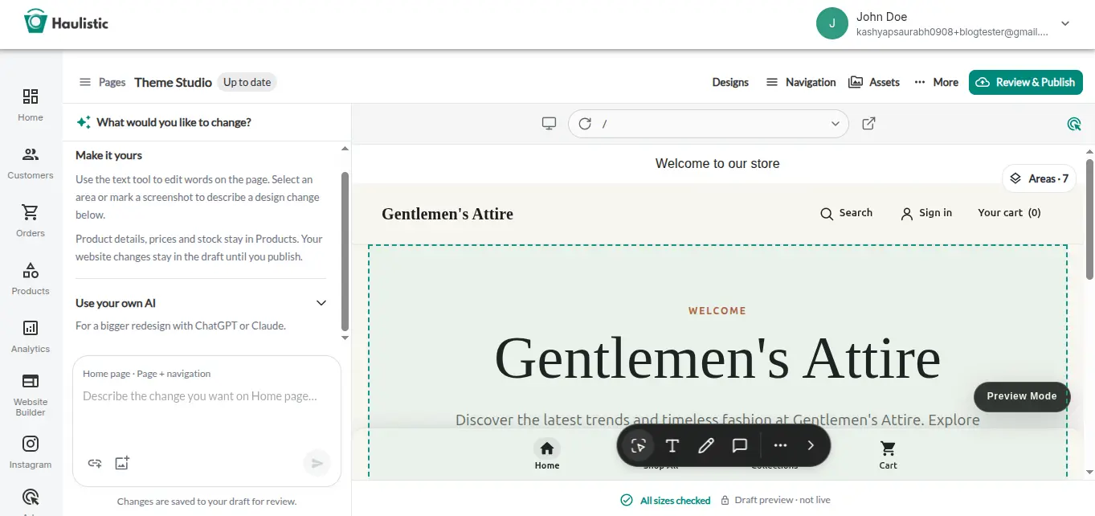Click the John Doe avatar
Screen dimensions: 1095x516
pyautogui.click(x=832, y=23)
